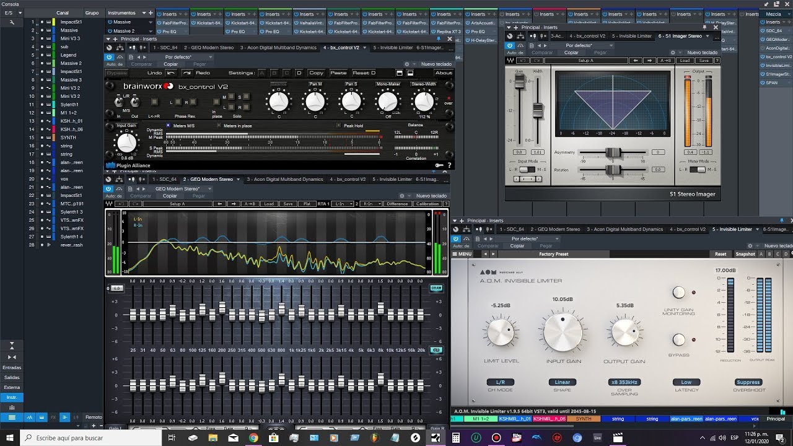Toggle Unity Gain Monitoring on Invisible Limiter
The height and width of the screenshot is (446, 793).
(x=679, y=292)
